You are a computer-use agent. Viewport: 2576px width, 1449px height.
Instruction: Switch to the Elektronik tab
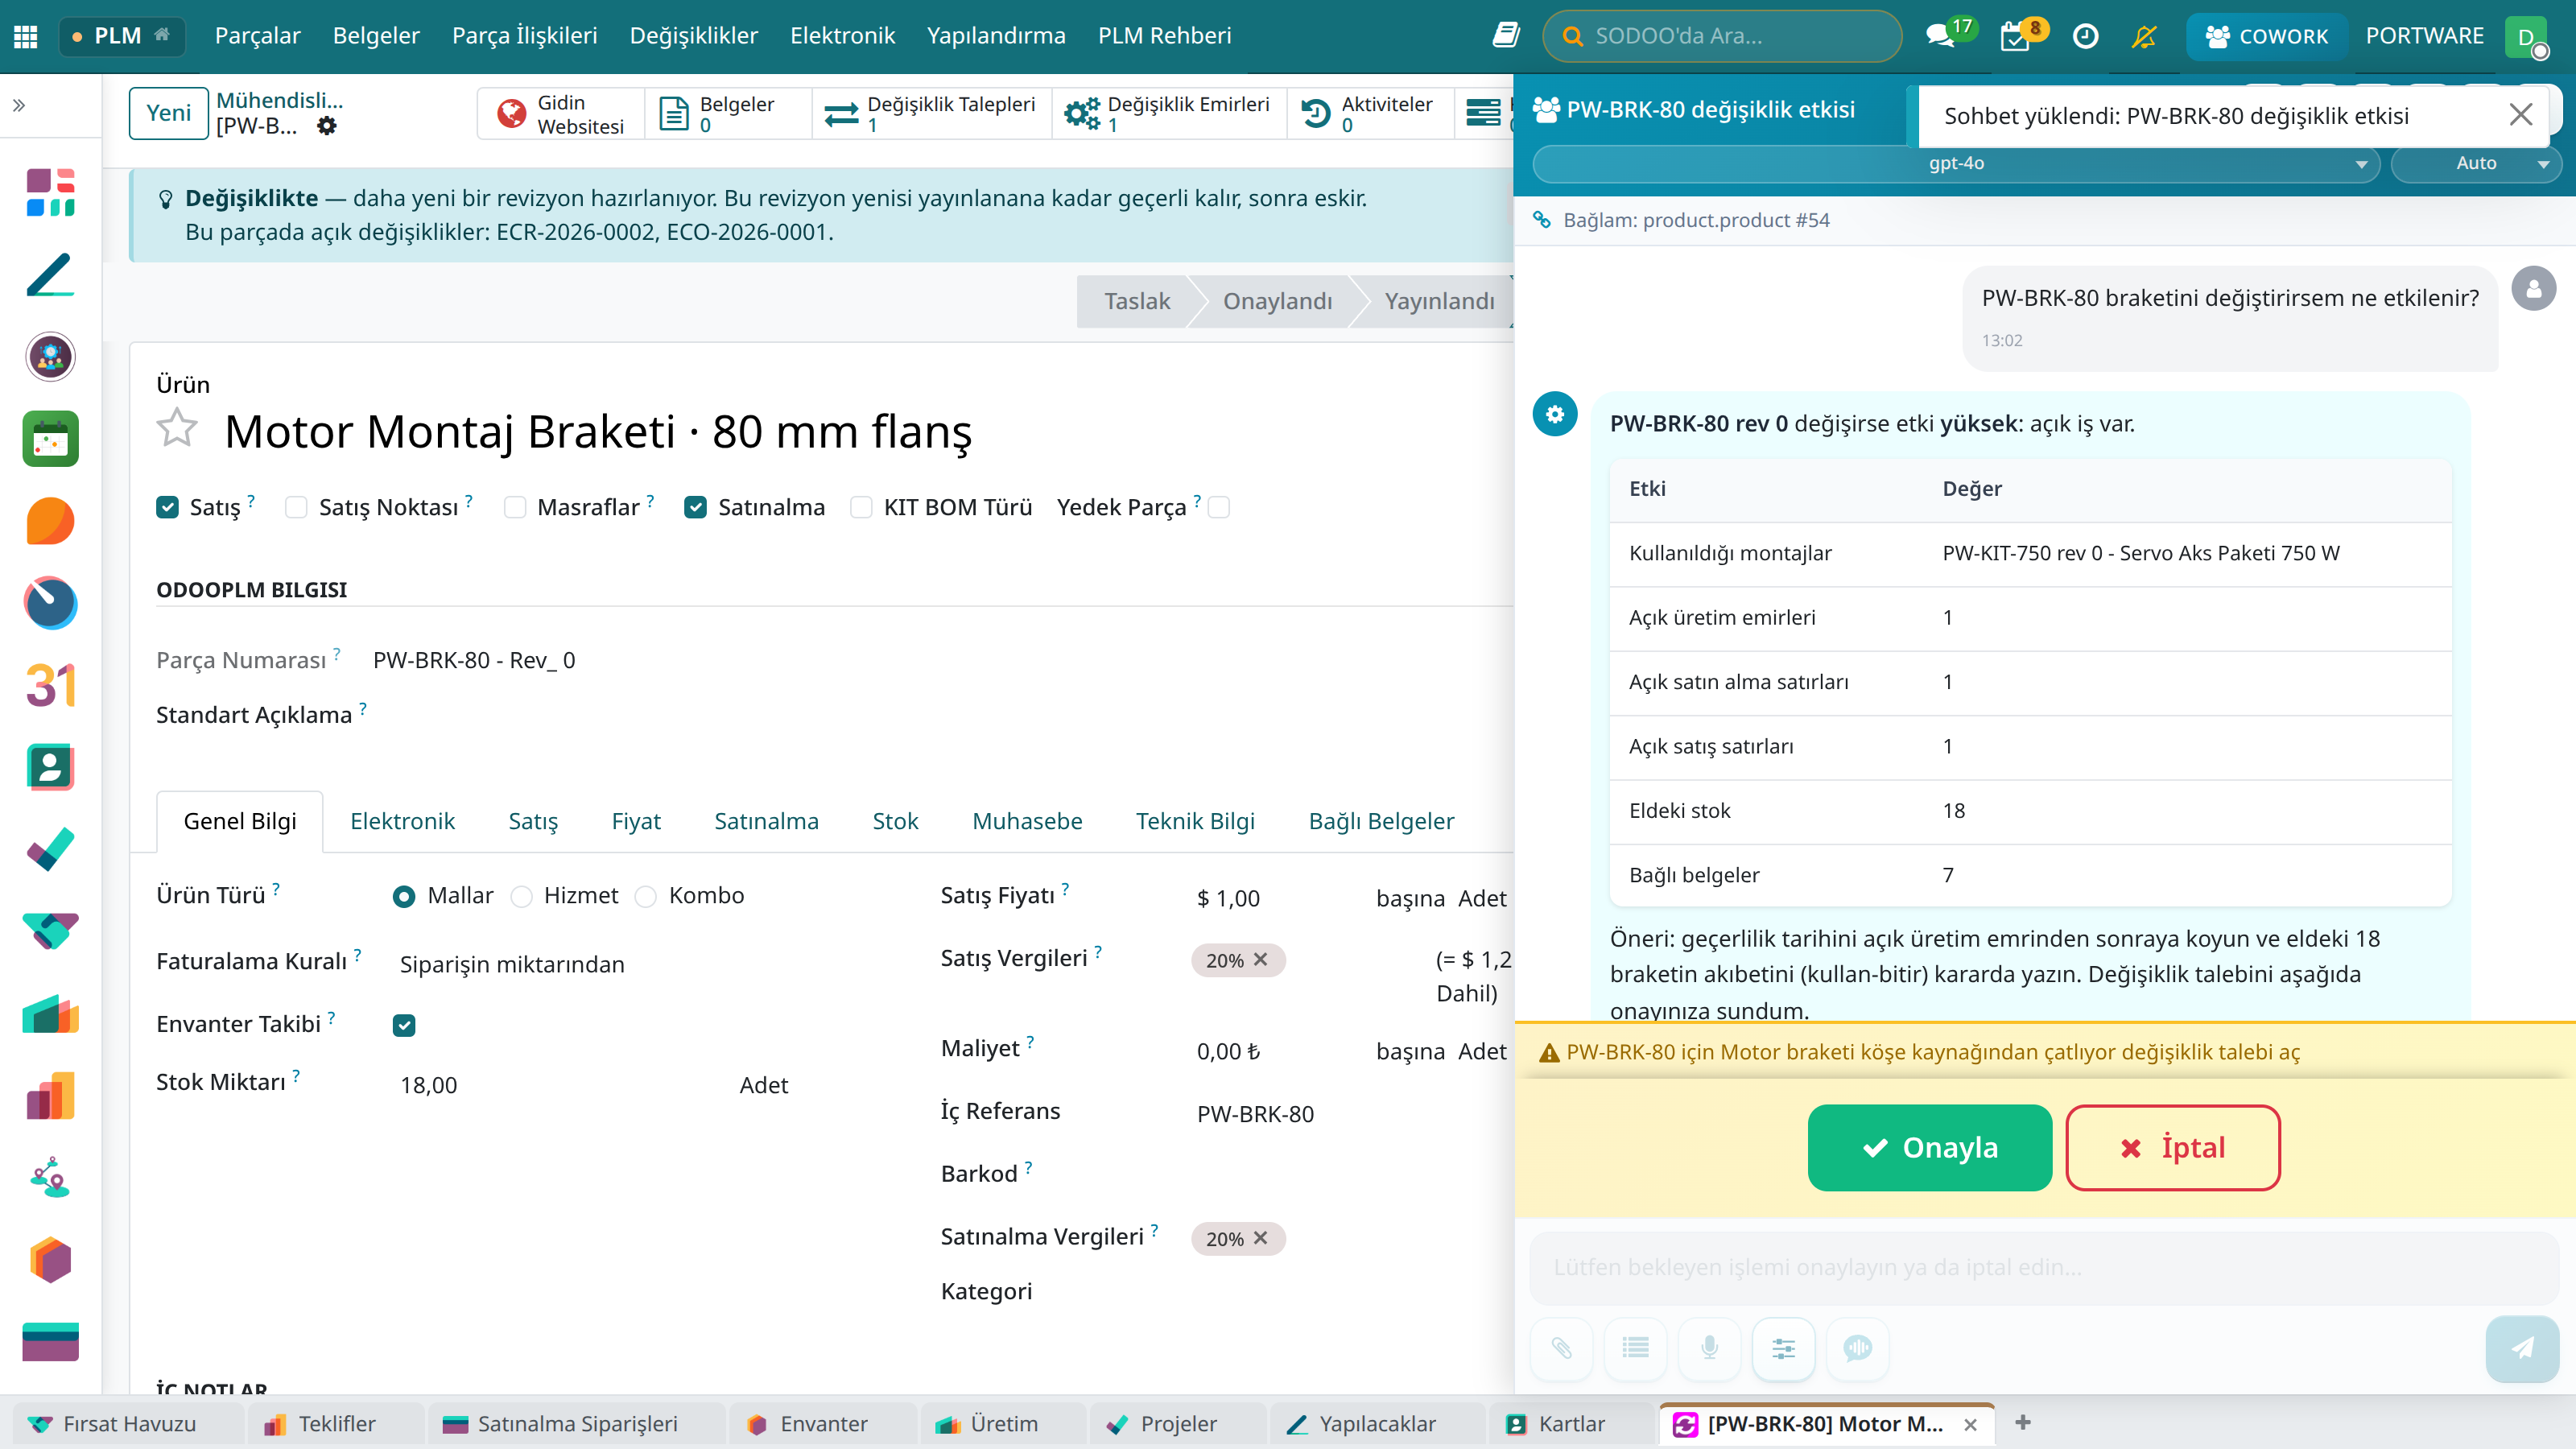coord(402,821)
